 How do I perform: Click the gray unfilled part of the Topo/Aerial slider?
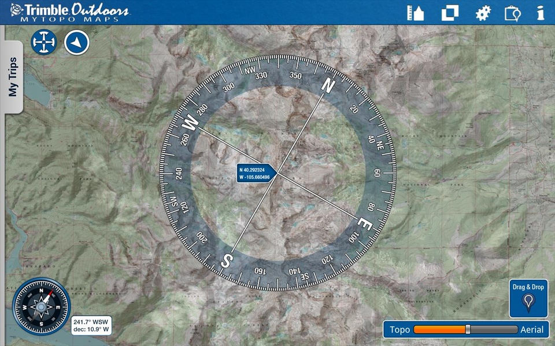coord(494,329)
